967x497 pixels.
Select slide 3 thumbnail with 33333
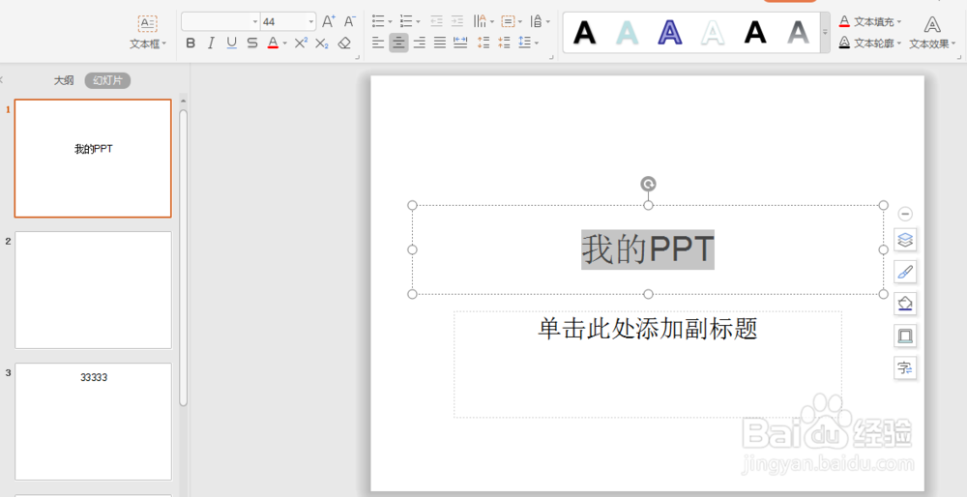[93, 422]
